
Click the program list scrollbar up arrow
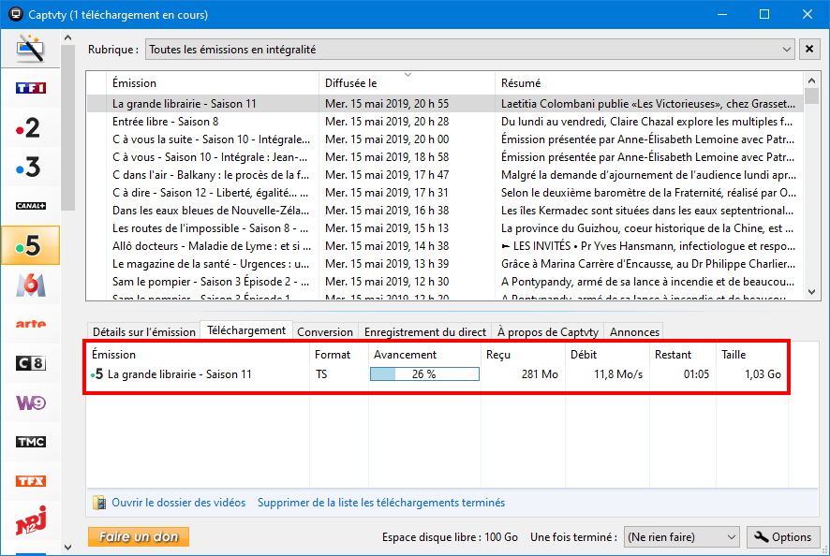[811, 80]
